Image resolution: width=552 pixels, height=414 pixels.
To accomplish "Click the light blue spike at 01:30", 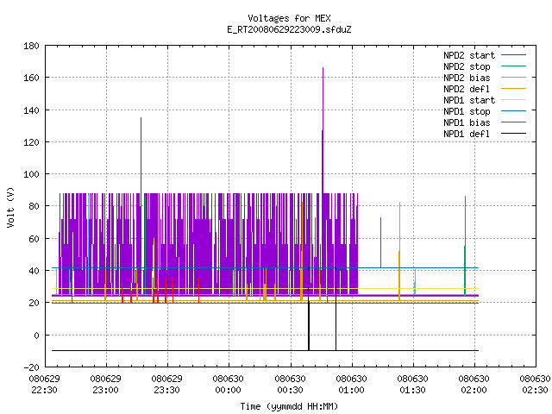I will click(x=415, y=282).
